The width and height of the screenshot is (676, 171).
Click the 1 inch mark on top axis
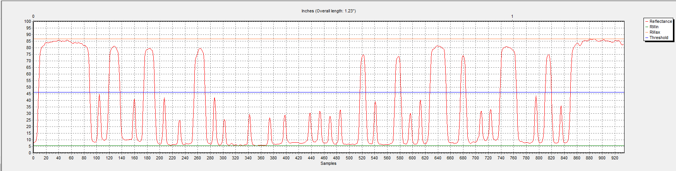click(x=512, y=16)
